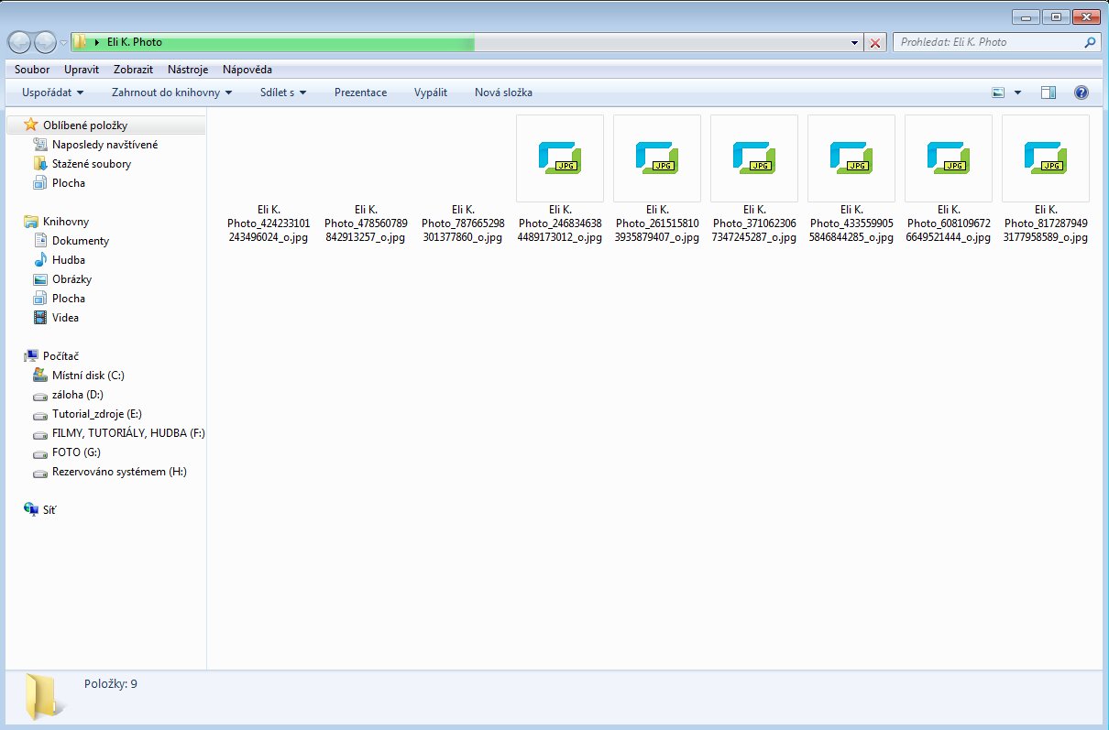The width and height of the screenshot is (1109, 730).
Task: Click the change view icon
Action: point(999,93)
